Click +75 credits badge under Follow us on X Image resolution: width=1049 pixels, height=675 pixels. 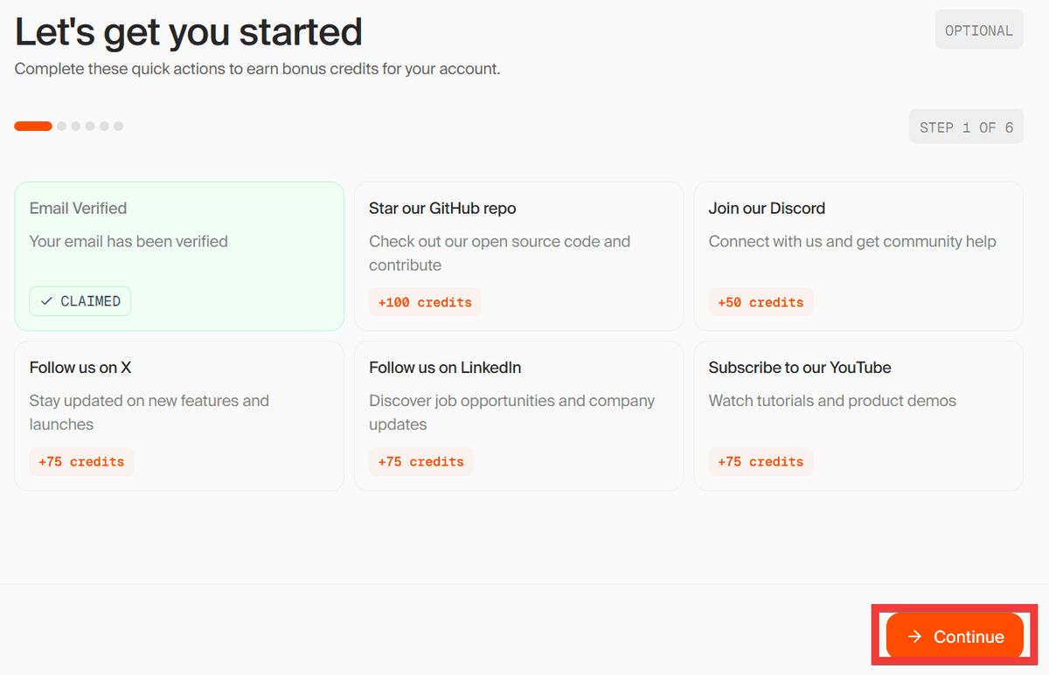81,462
